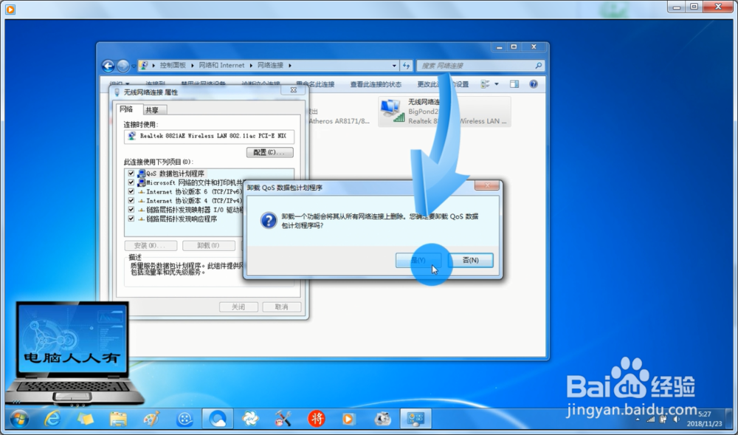738x435 pixels.
Task: Uncheck QoS 数据包计划程序 checkbox
Action: tap(131, 174)
